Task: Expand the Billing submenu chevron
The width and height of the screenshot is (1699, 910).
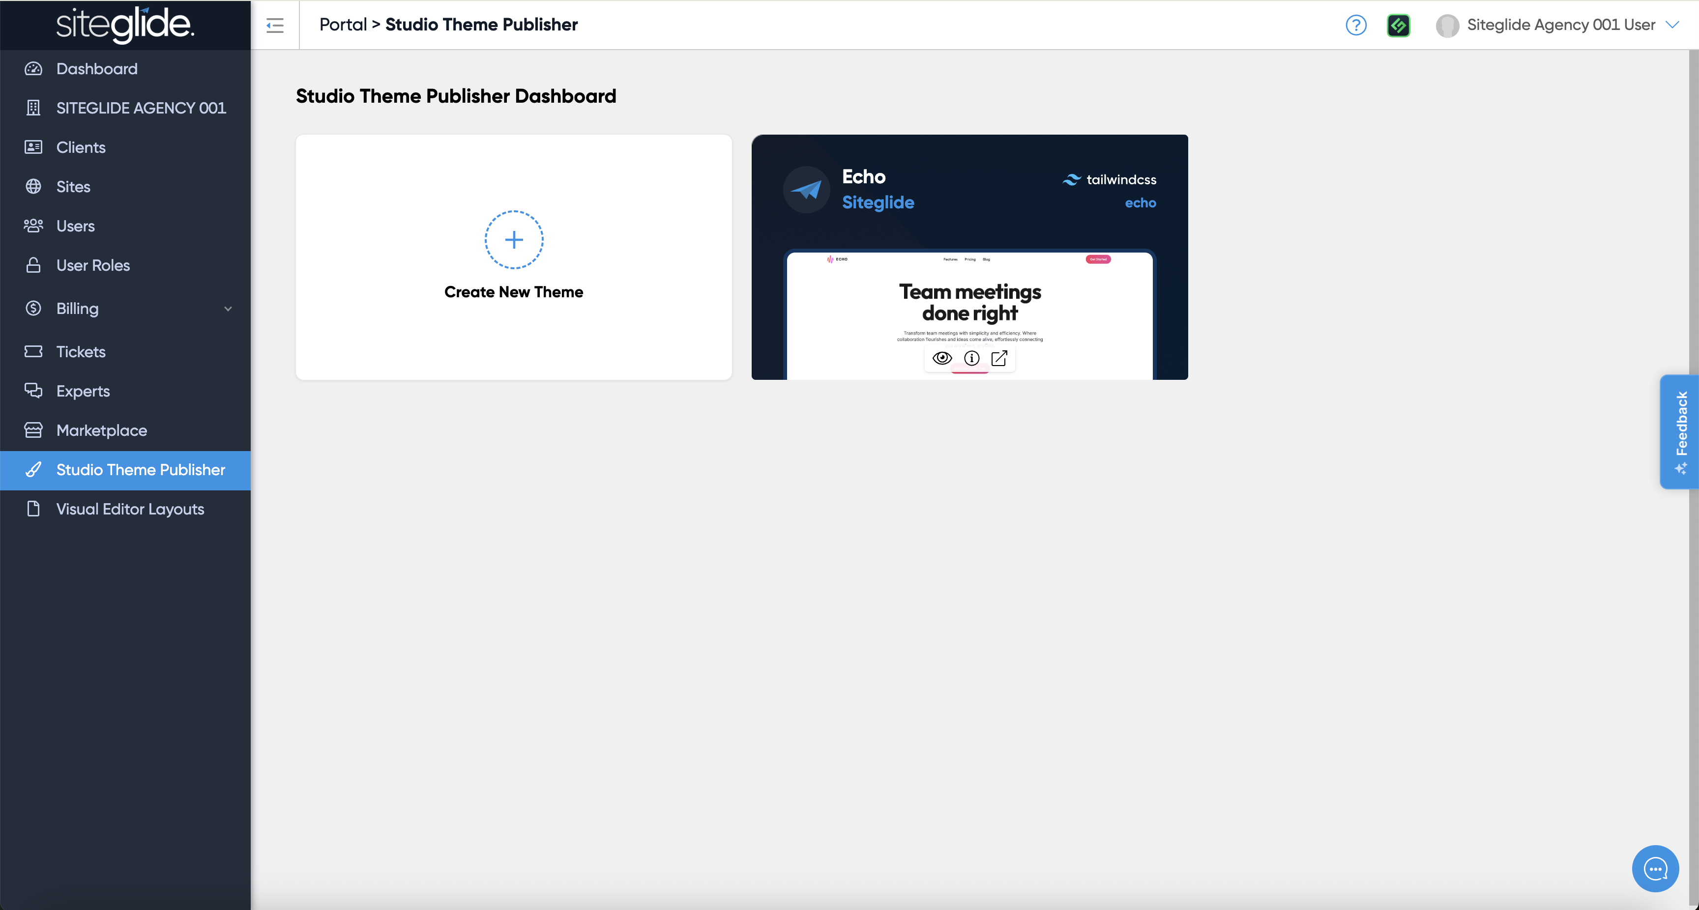Action: click(228, 309)
